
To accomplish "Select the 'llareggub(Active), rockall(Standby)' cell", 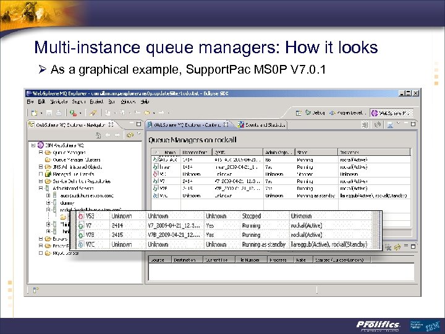I will point(329,244).
